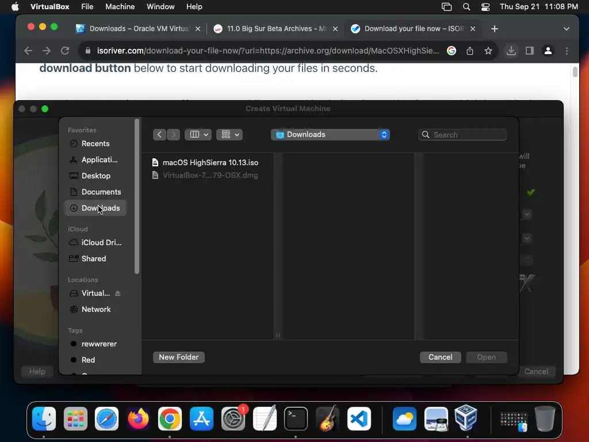Close the Big Sur Beta Archives tab

click(335, 29)
